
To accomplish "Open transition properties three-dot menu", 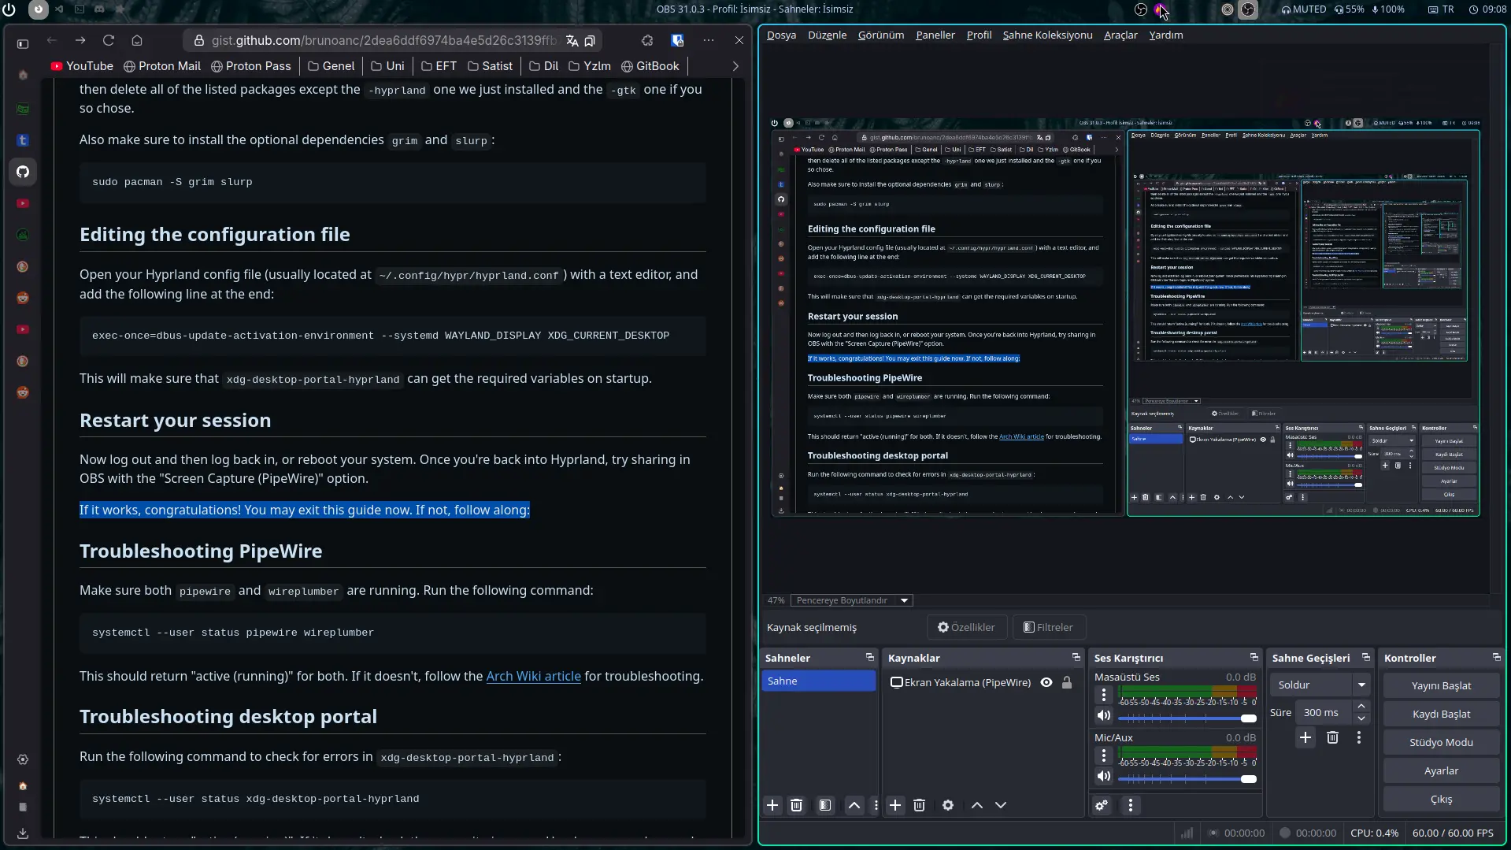I will tap(1359, 737).
